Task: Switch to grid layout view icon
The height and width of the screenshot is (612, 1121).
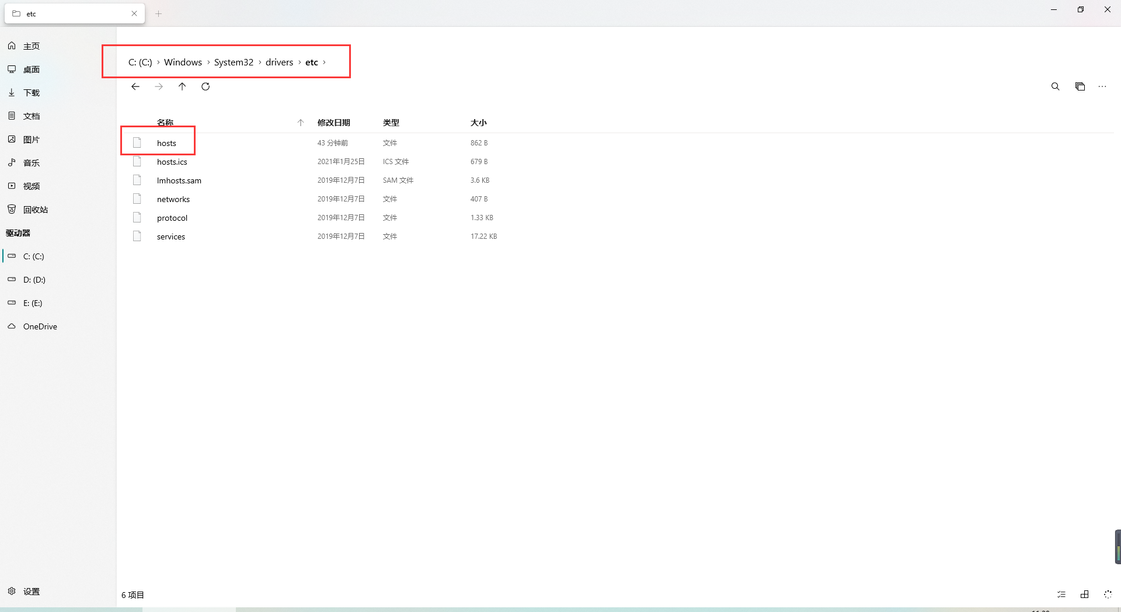Action: 1085,594
